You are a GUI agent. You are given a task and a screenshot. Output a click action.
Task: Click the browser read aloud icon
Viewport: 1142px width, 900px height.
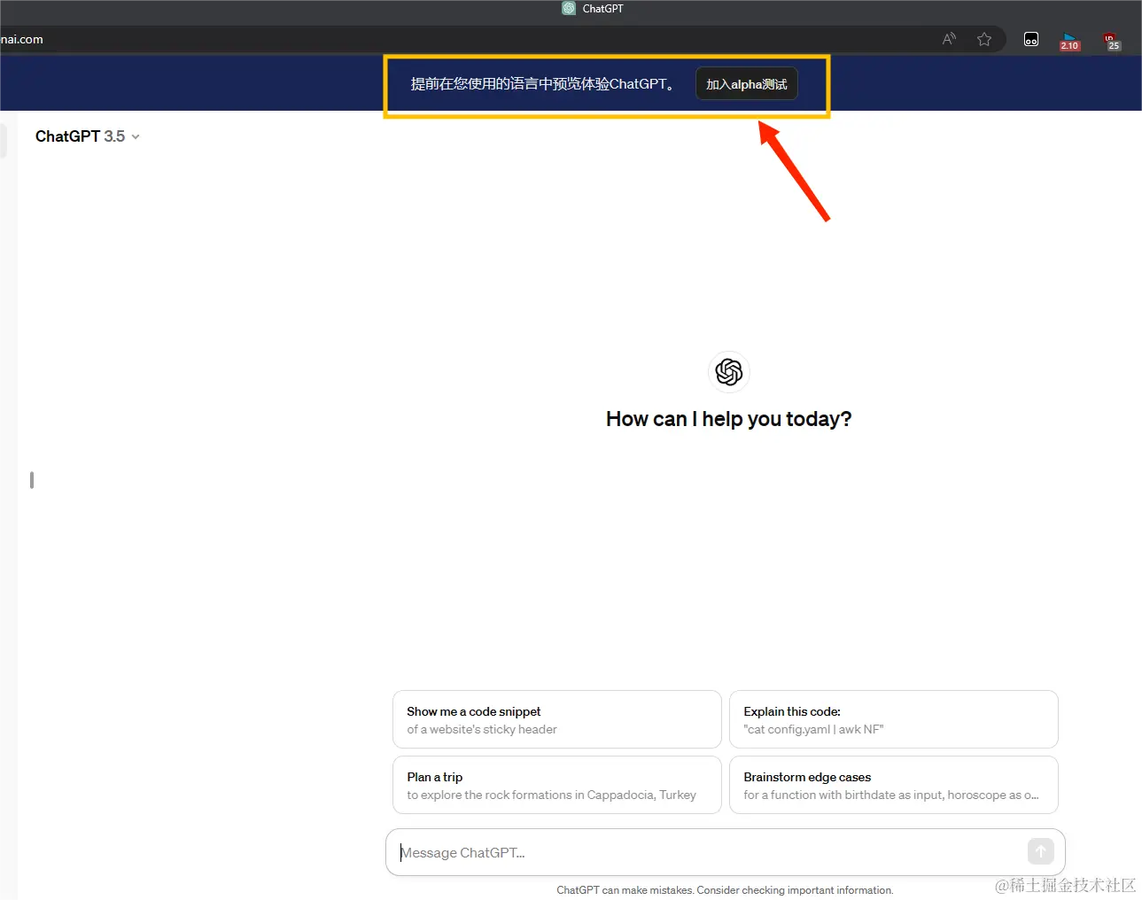pyautogui.click(x=949, y=39)
